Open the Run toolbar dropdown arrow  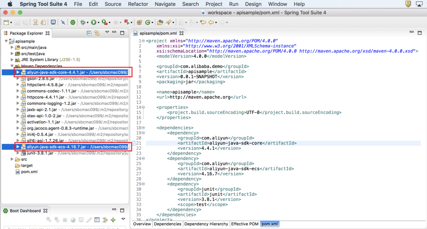coord(99,23)
